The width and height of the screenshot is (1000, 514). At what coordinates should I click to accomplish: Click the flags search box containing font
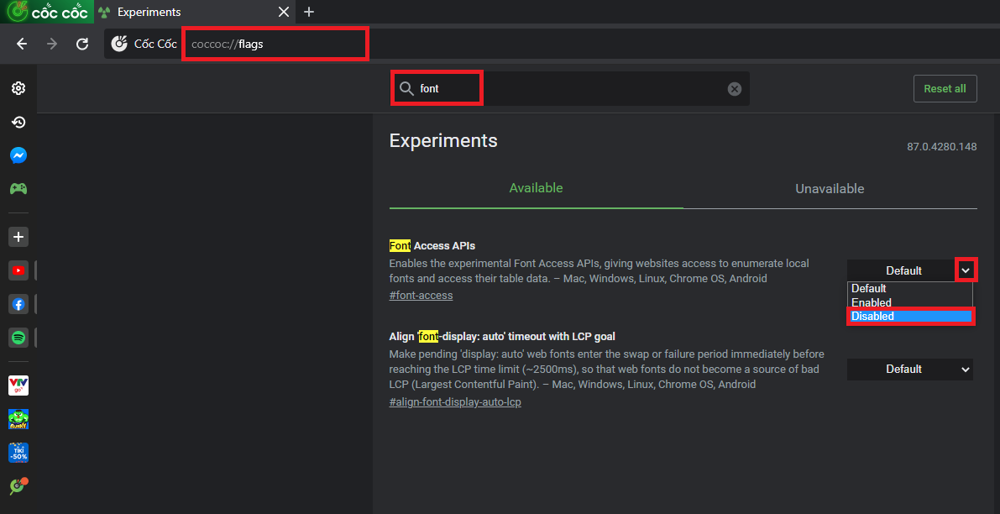569,89
